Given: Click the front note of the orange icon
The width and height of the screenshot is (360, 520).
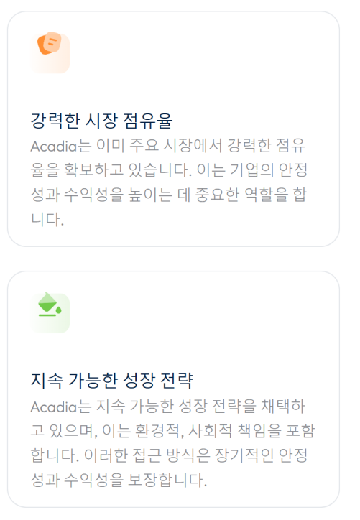Looking at the screenshot, I should pyautogui.click(x=52, y=42).
